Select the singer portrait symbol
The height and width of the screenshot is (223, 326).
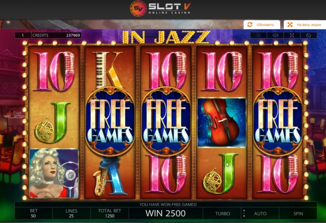pos(54,173)
